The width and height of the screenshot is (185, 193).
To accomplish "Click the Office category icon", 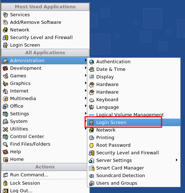I will [x=5, y=106].
